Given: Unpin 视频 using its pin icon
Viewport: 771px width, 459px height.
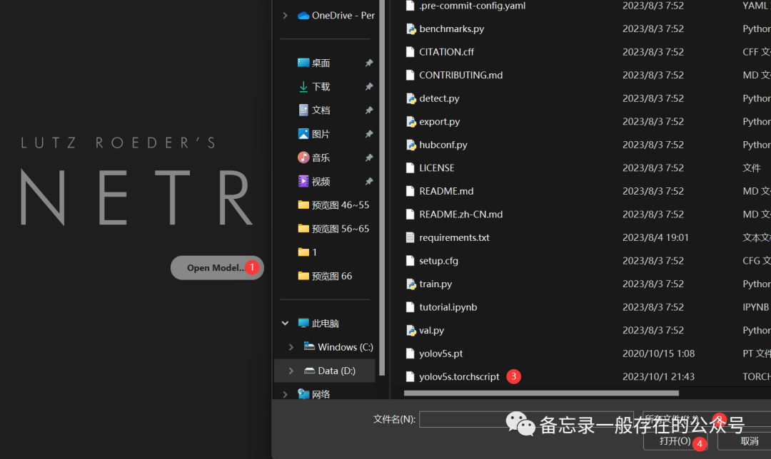Looking at the screenshot, I should click(x=369, y=181).
